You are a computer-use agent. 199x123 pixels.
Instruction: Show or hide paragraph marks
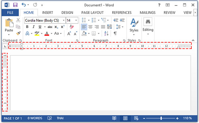[x=115, y=33]
